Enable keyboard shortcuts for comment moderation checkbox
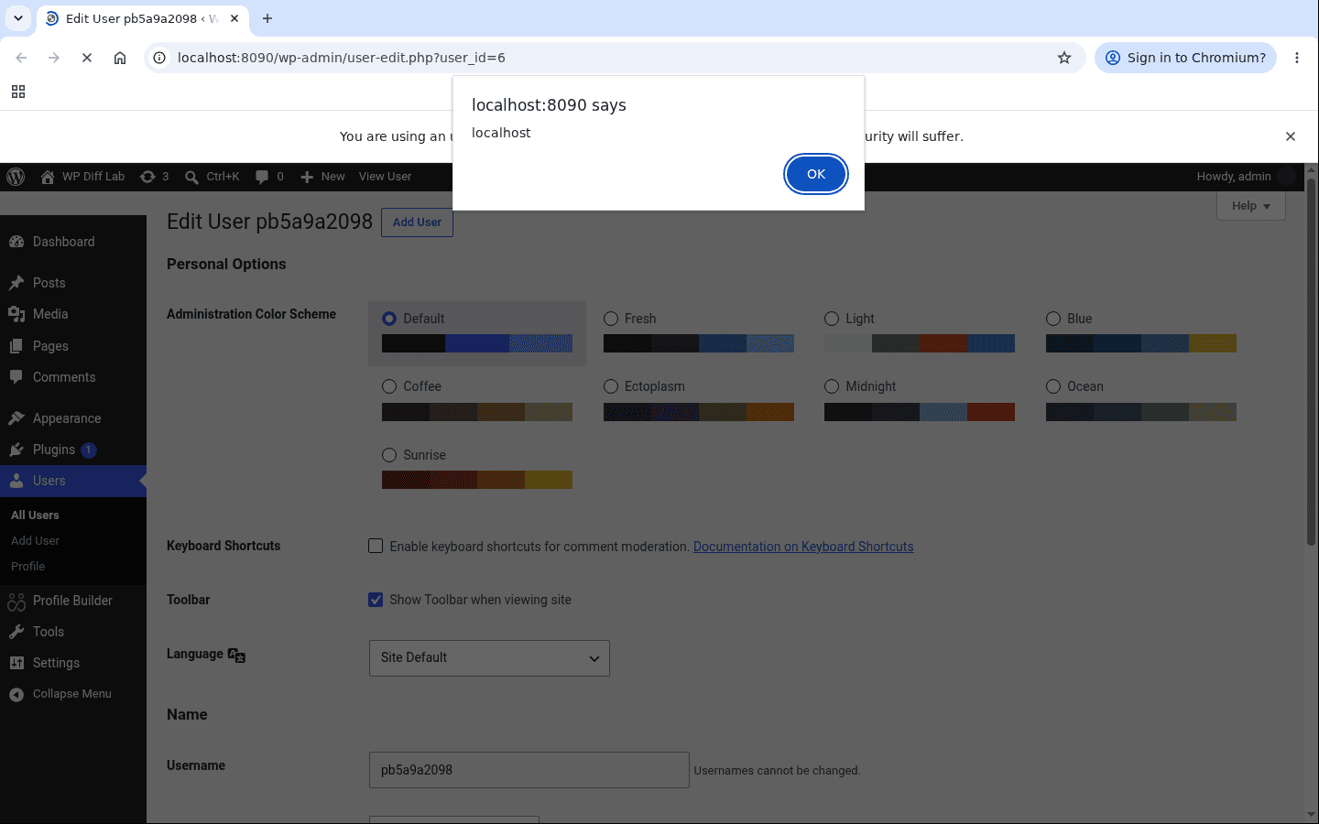 pyautogui.click(x=376, y=546)
